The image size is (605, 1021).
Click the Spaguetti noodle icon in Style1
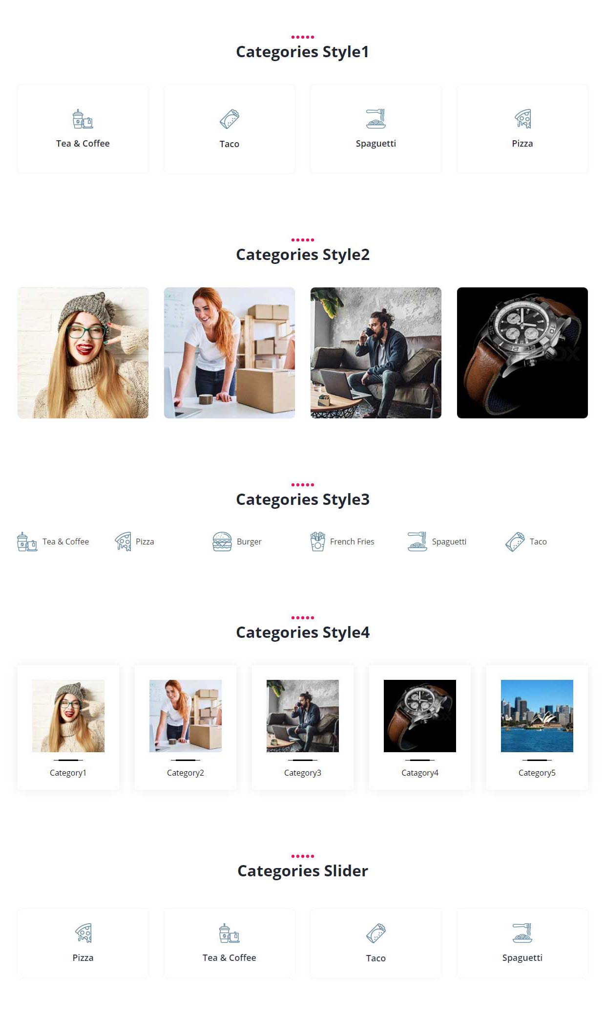click(376, 119)
